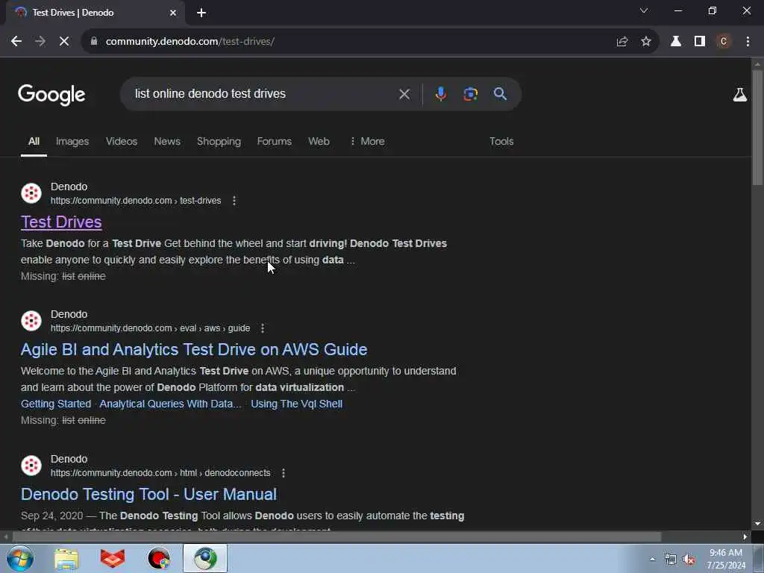Click the browser forward arrow
Image resolution: width=764 pixels, height=573 pixels.
point(40,42)
